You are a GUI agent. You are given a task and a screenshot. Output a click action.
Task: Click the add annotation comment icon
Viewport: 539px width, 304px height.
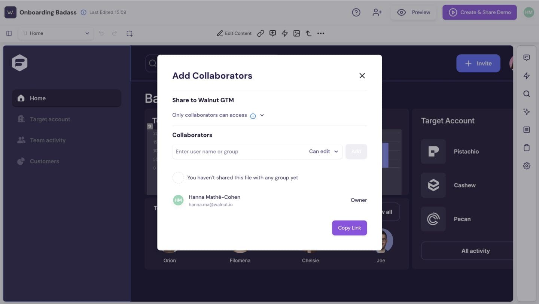click(272, 33)
